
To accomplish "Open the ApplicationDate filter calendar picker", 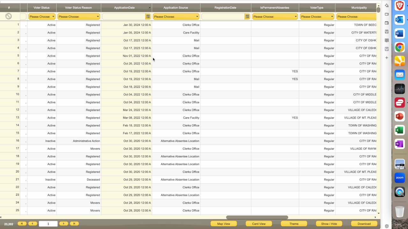I will [148, 17].
